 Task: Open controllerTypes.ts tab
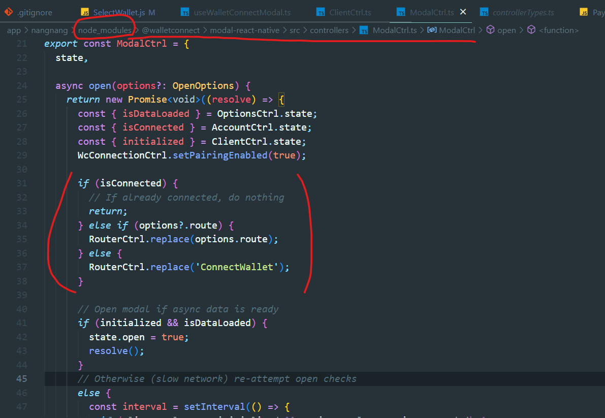(x=523, y=12)
